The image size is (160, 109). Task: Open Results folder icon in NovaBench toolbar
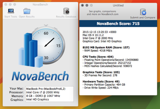pyautogui.click(x=27, y=11)
